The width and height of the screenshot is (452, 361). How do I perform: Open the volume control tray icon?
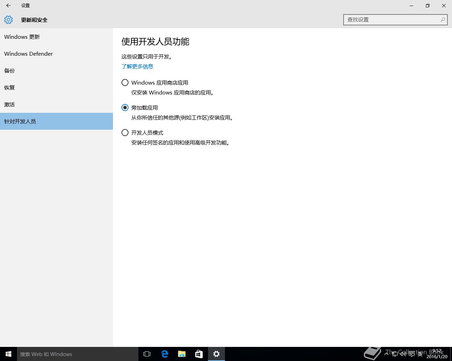tap(403, 354)
